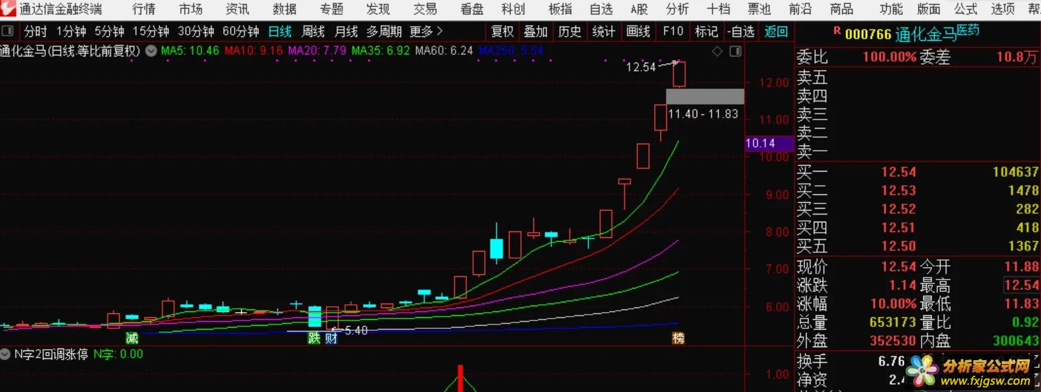The width and height of the screenshot is (1041, 392).
Task: Open the F10 company info button
Action: pos(673,31)
